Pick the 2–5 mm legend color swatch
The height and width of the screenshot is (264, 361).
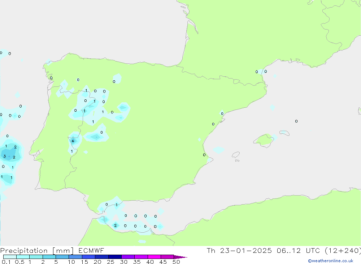click(x=49, y=257)
